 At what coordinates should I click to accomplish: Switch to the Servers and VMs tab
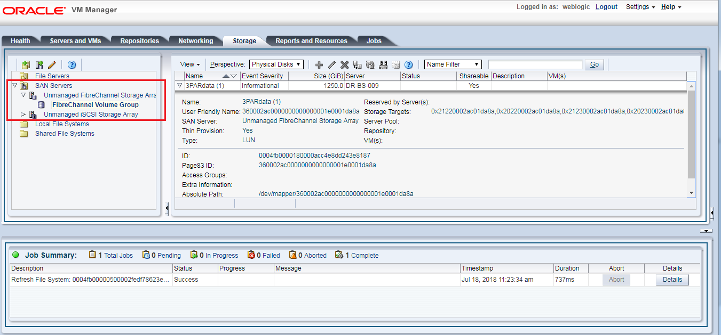[x=75, y=41]
